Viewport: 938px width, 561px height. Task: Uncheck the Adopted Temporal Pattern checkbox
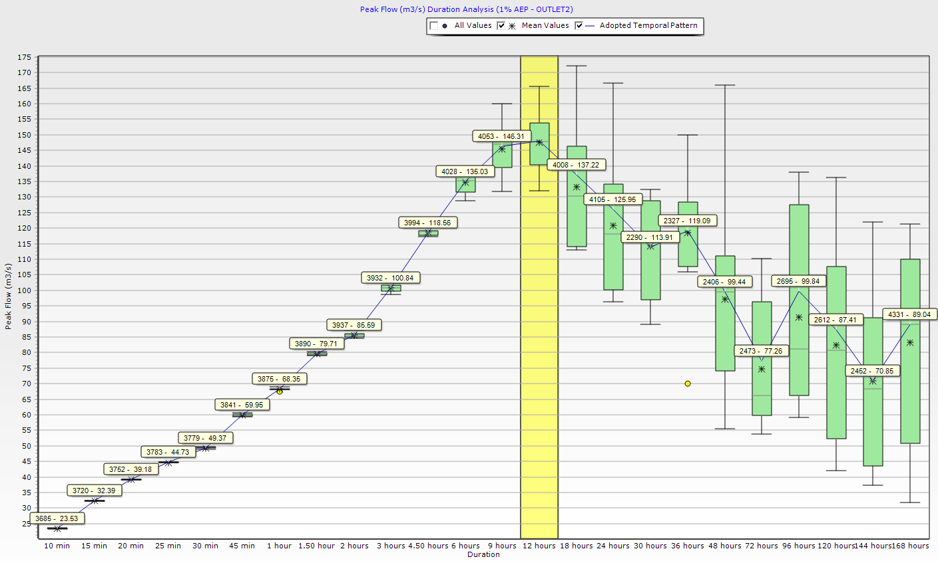(x=579, y=26)
